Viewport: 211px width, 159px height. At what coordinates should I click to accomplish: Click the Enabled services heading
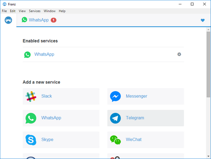point(40,41)
